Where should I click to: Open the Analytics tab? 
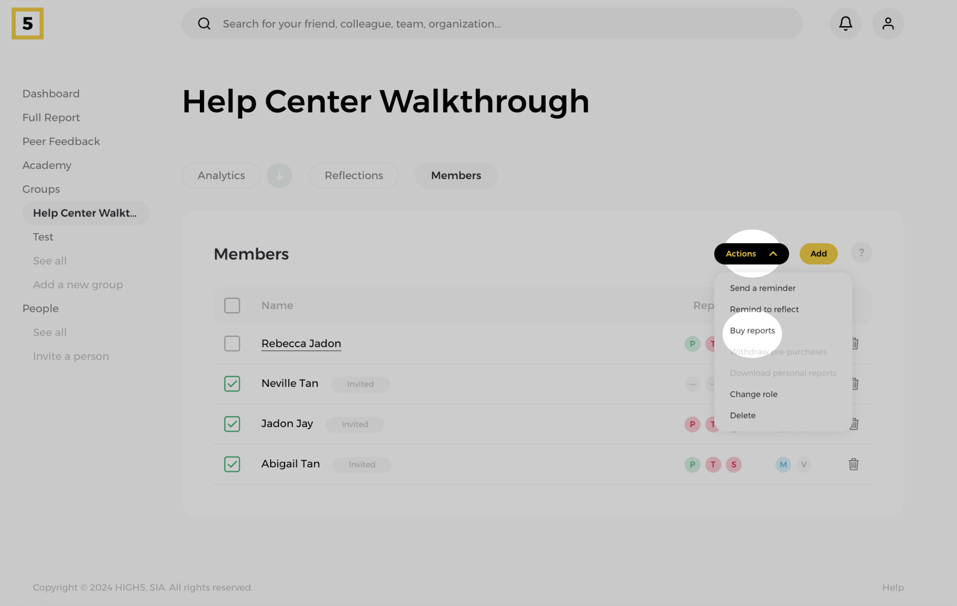221,175
